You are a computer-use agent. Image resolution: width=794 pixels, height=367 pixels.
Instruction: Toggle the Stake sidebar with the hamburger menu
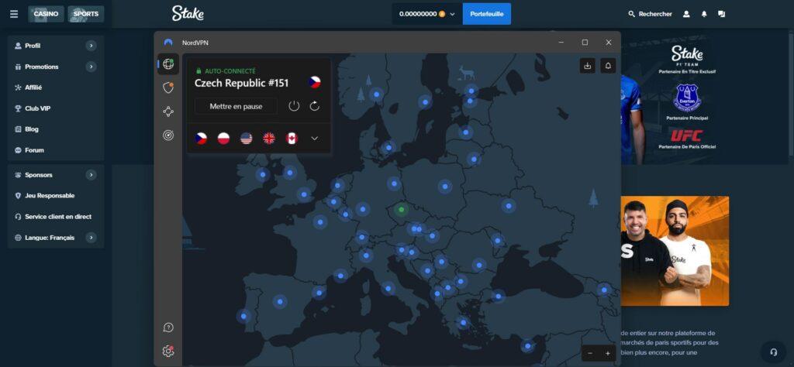point(13,14)
